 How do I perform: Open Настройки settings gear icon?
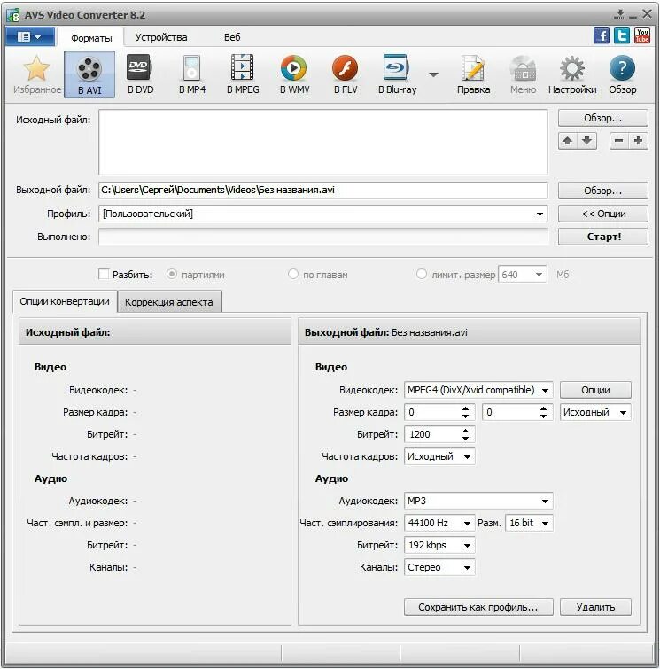pos(572,74)
